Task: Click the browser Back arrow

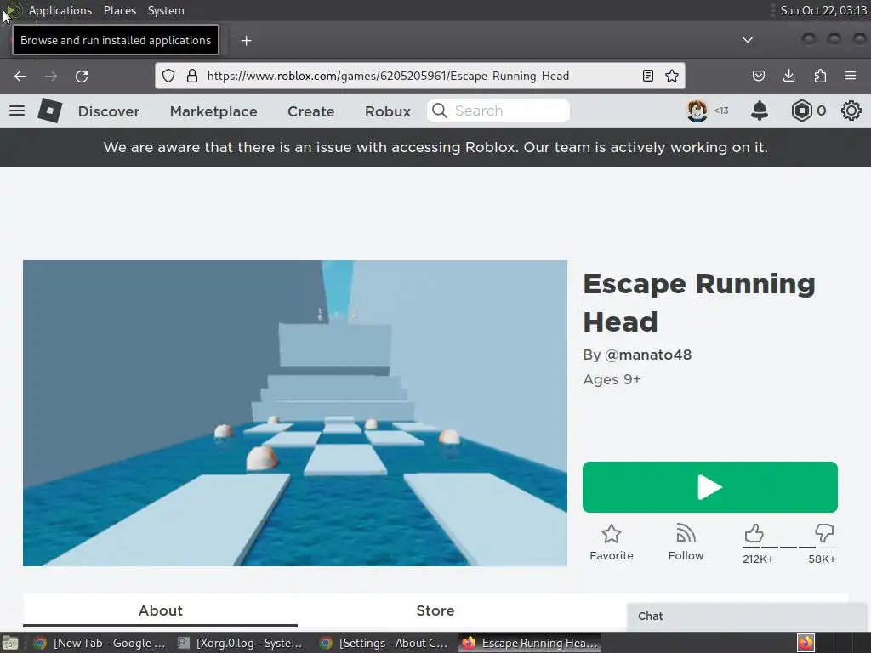Action: [20, 76]
